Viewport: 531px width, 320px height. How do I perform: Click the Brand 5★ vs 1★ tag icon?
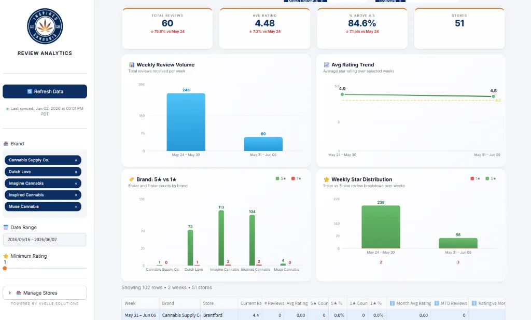[x=132, y=179]
